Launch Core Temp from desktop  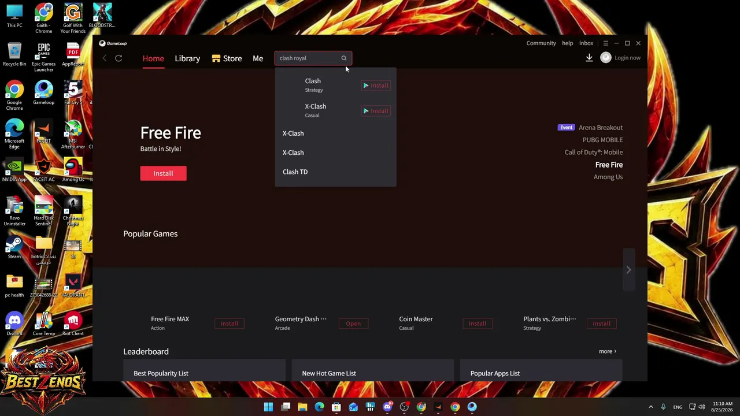point(44,325)
